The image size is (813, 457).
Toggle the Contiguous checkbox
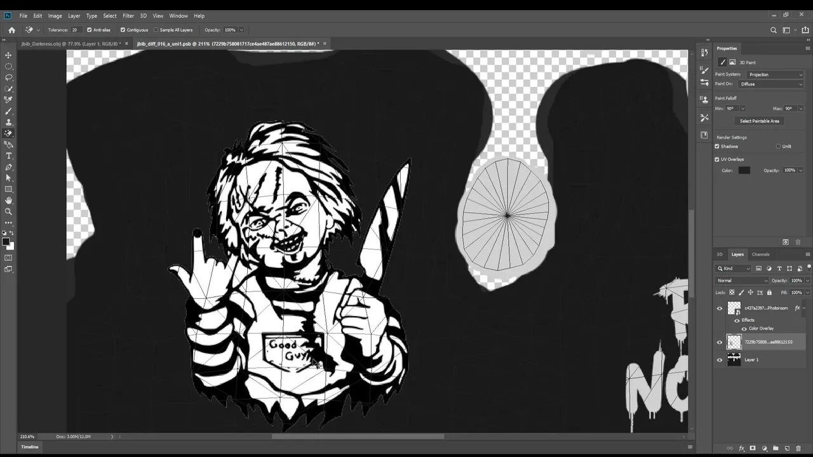(123, 30)
